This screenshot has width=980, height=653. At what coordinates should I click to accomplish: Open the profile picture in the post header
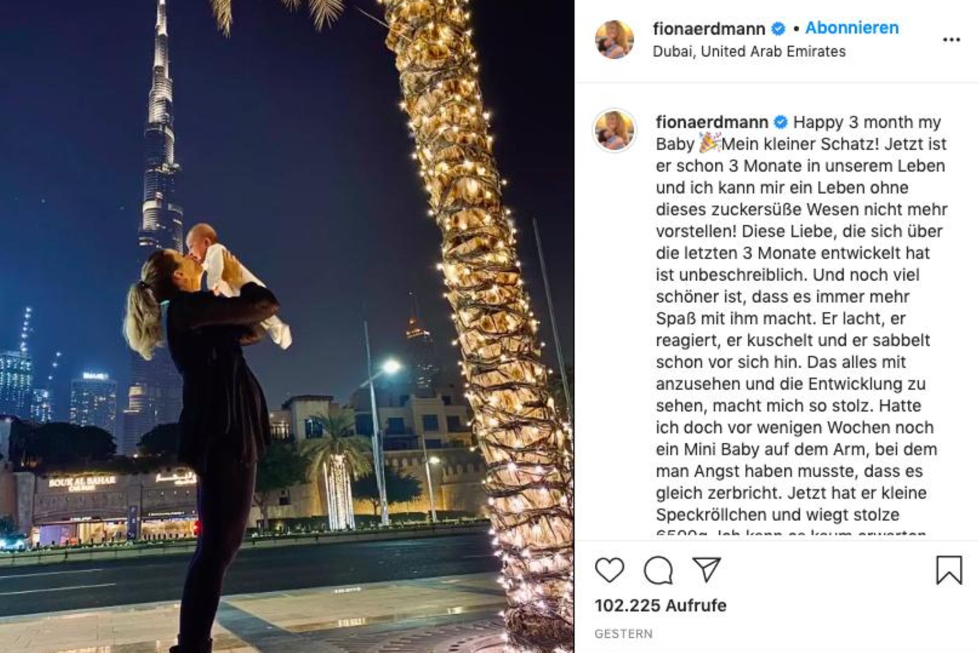[614, 39]
